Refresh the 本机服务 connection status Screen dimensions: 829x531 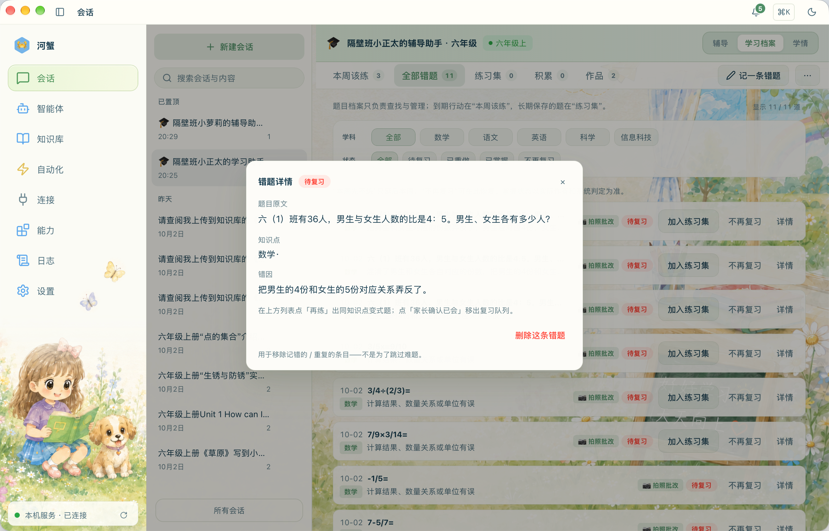[124, 515]
